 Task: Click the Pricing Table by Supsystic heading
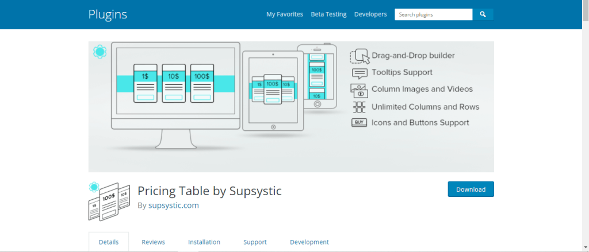[x=209, y=191]
